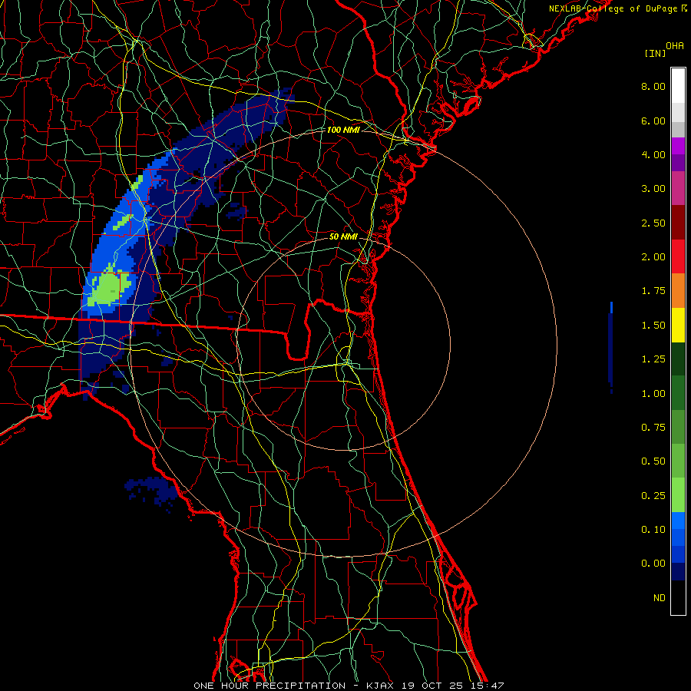Image resolution: width=691 pixels, height=691 pixels.
Task: Click the 6.00 legend value
Action: 653,121
